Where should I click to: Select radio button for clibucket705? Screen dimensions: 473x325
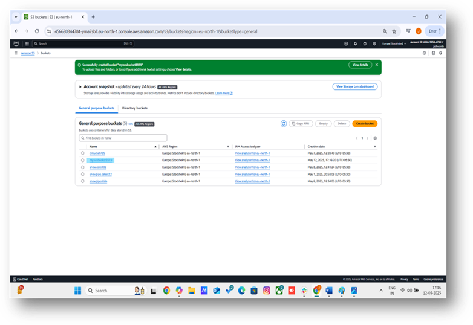pos(83,153)
